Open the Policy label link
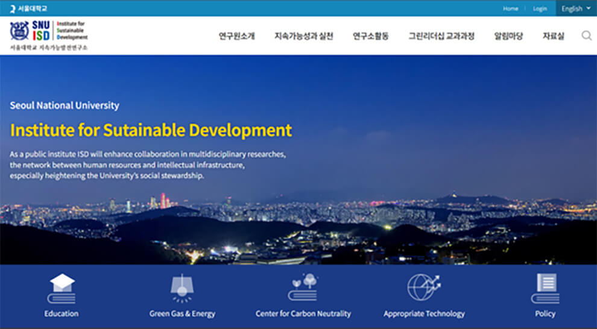This screenshot has width=597, height=329. pos(545,314)
